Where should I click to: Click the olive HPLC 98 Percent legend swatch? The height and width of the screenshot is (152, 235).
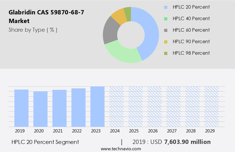166,53
